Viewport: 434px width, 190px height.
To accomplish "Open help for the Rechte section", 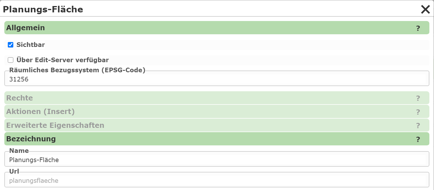I will 418,98.
